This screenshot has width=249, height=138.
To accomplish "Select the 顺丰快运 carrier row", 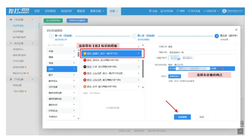I will 62,81.
